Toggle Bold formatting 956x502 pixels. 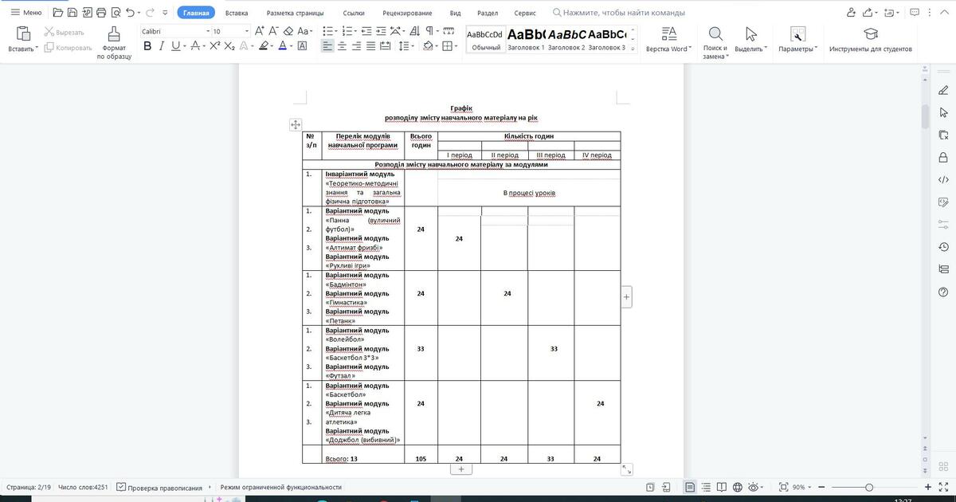(147, 46)
